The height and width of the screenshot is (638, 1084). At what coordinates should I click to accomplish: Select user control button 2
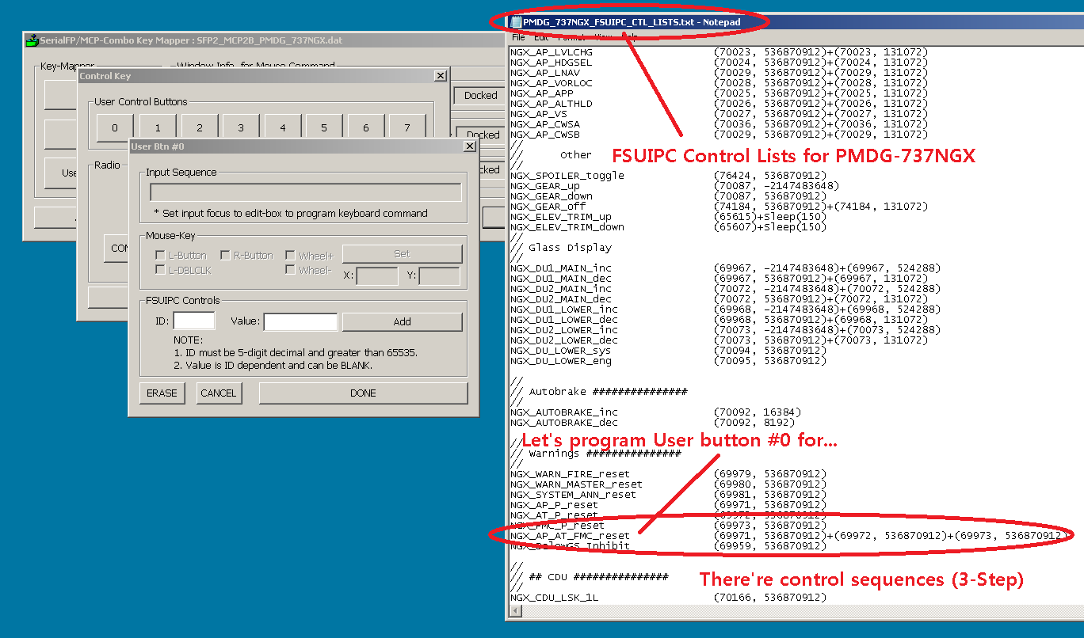(200, 128)
